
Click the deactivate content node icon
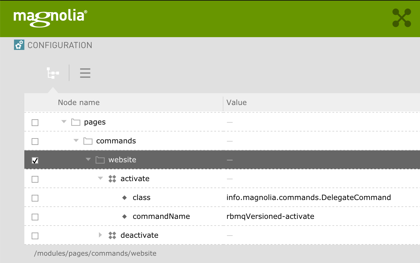pyautogui.click(x=112, y=236)
